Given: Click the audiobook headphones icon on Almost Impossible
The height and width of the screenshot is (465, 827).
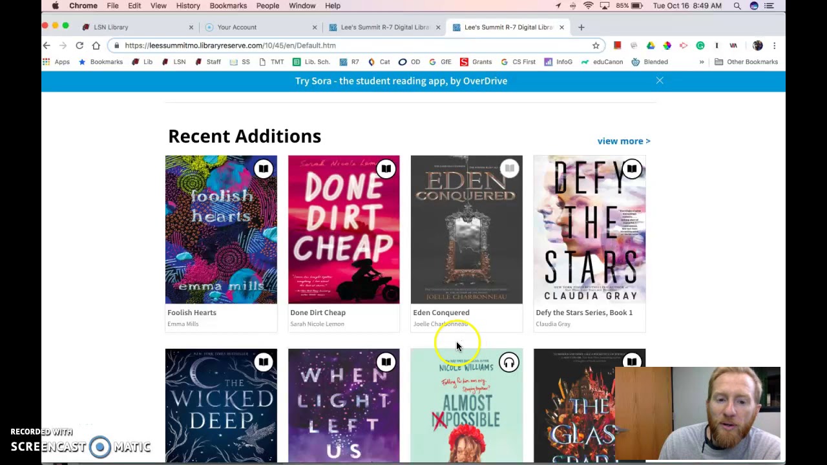Looking at the screenshot, I should [509, 363].
